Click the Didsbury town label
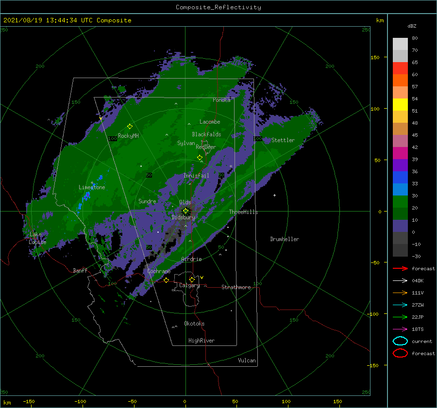437x408 pixels. click(x=183, y=217)
